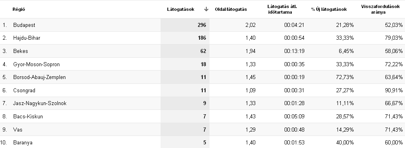Image resolution: width=405 pixels, height=148 pixels.
Task: Click the Régió column header
Action: coord(18,9)
